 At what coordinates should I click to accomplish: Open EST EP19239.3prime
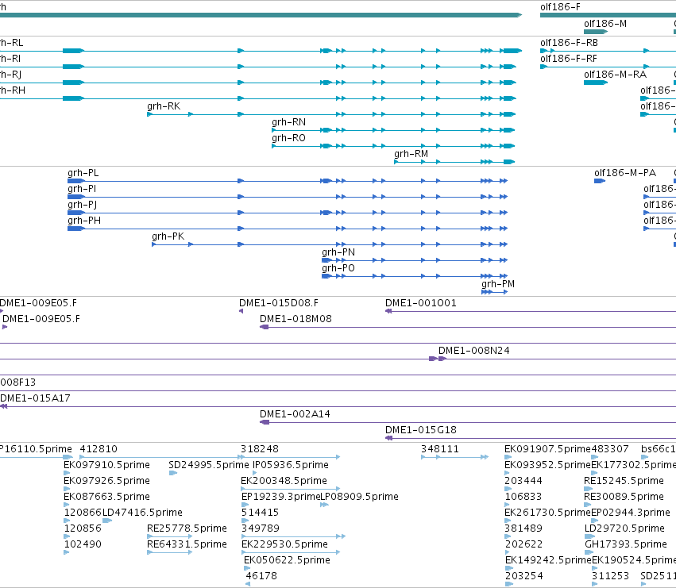coord(280,497)
